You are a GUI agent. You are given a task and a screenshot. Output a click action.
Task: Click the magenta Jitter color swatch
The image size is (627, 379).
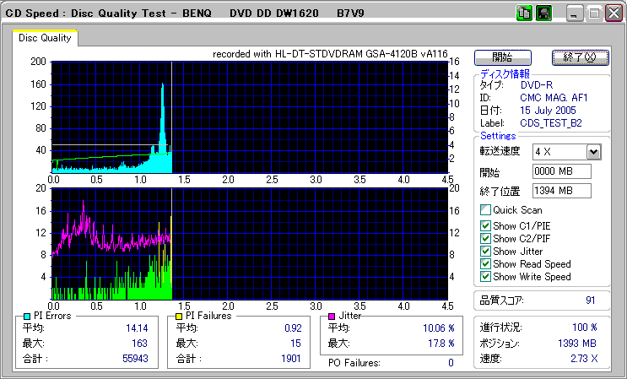pyautogui.click(x=332, y=317)
